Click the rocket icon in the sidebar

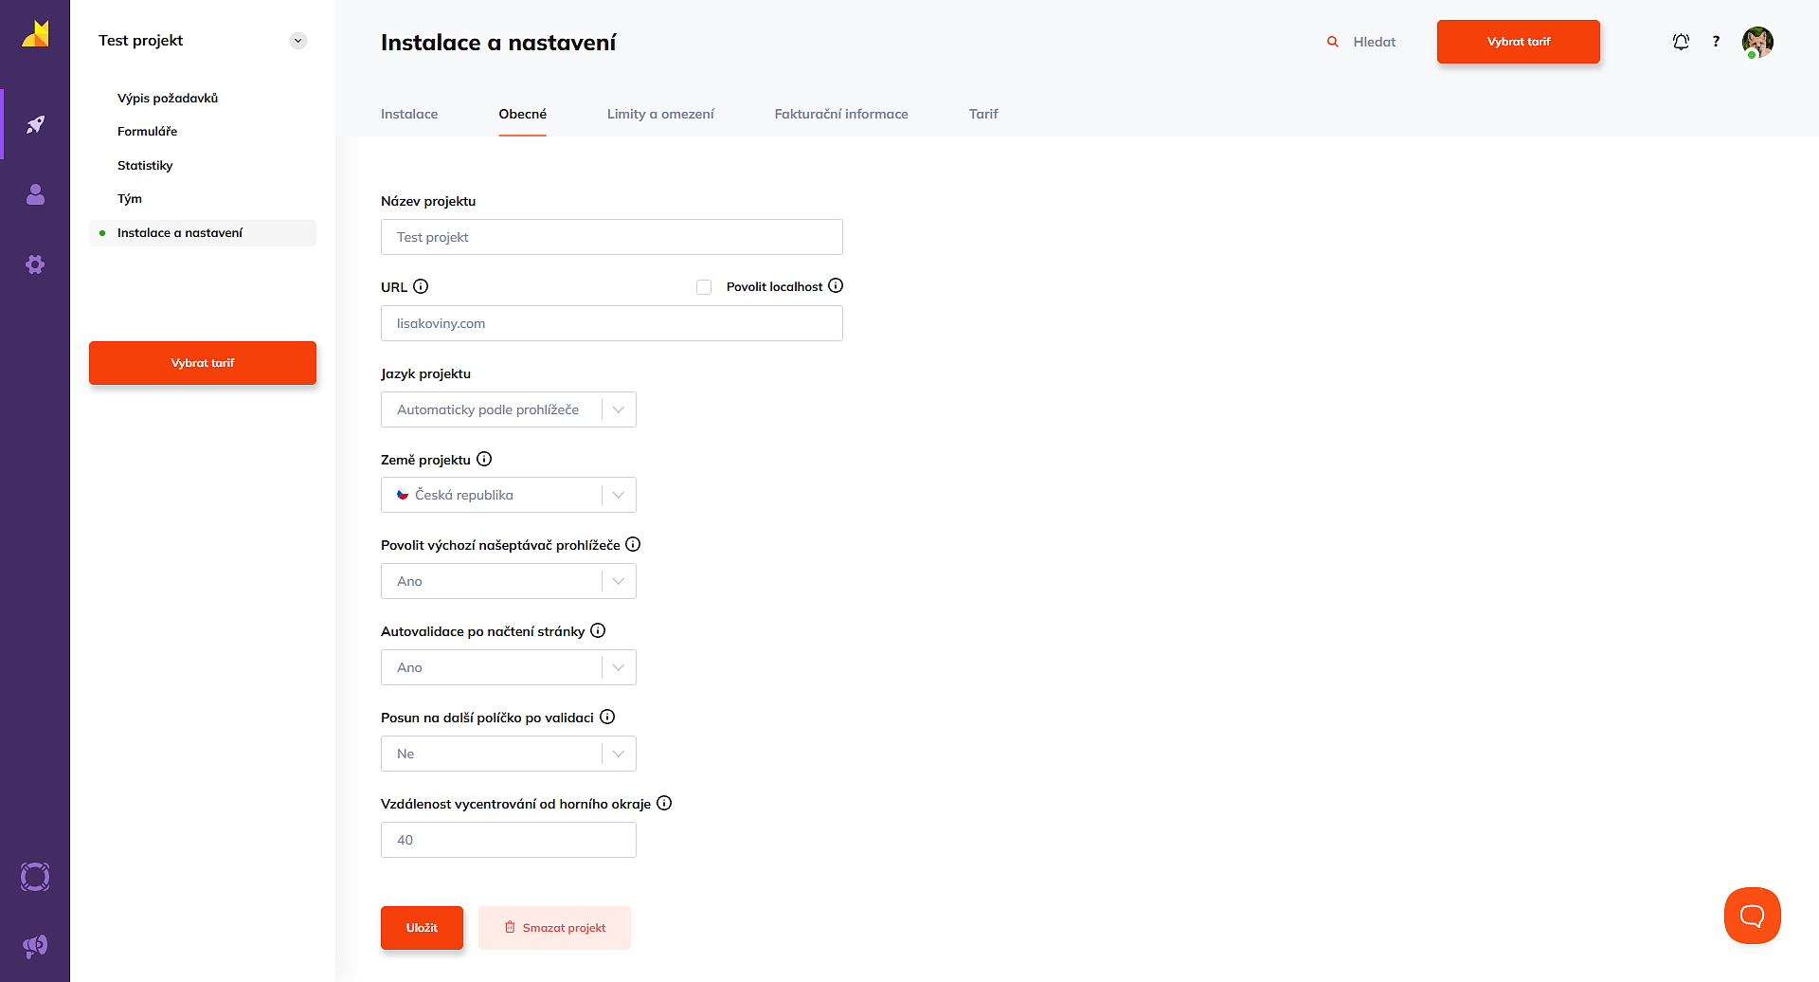35,124
